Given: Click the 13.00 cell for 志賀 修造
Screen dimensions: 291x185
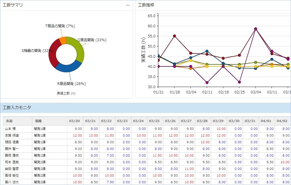Looking at the screenshot, I should [x=93, y=135].
